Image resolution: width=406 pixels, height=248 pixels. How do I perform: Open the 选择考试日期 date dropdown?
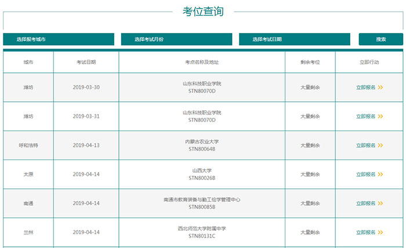(x=294, y=39)
